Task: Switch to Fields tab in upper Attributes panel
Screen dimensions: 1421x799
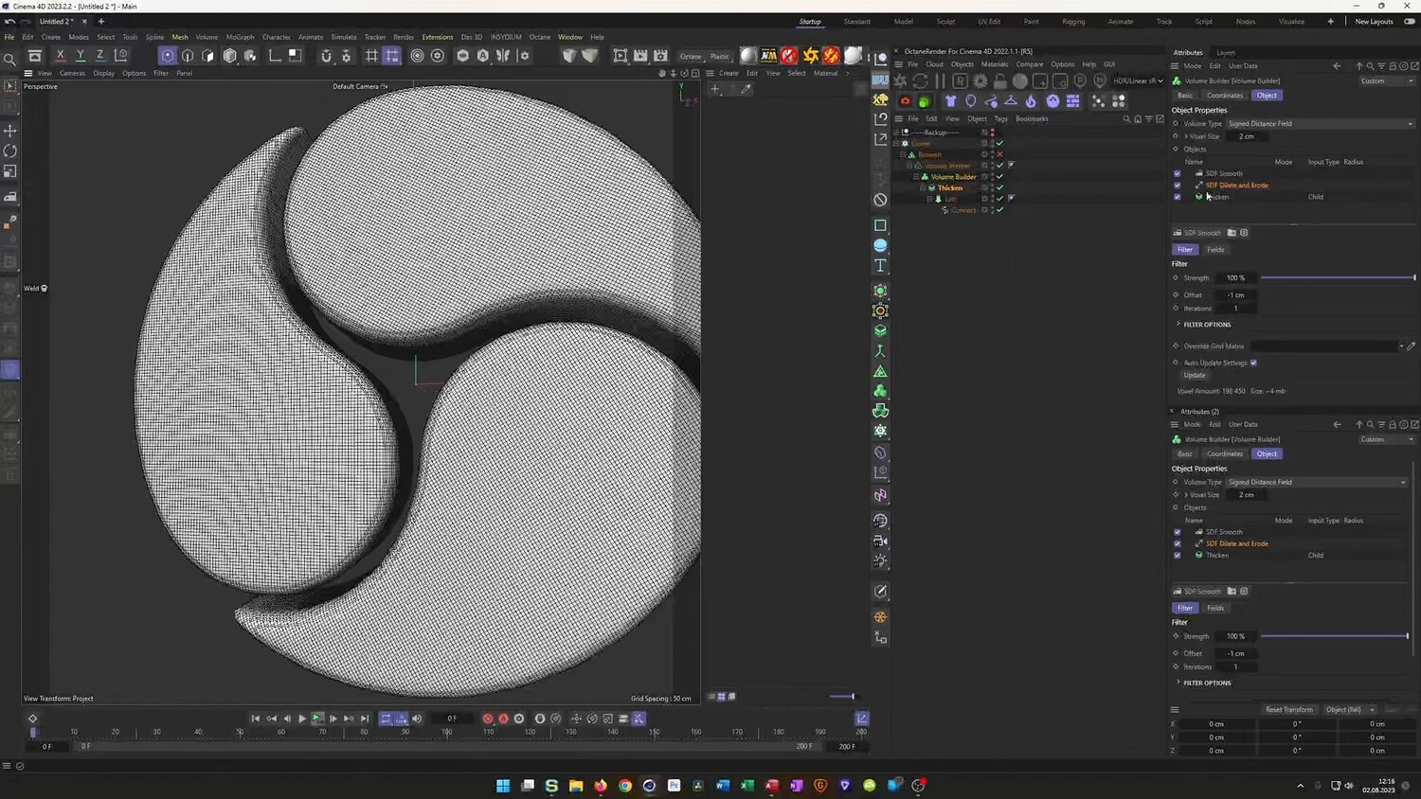Action: tap(1215, 250)
